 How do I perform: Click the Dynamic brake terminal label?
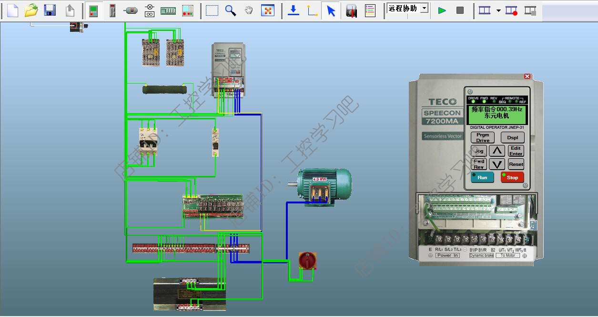481,255
